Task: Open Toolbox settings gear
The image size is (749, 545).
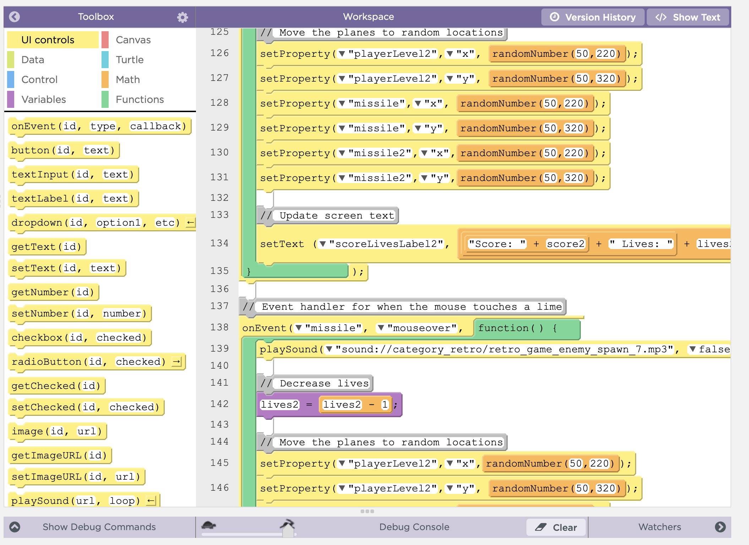Action: [182, 17]
